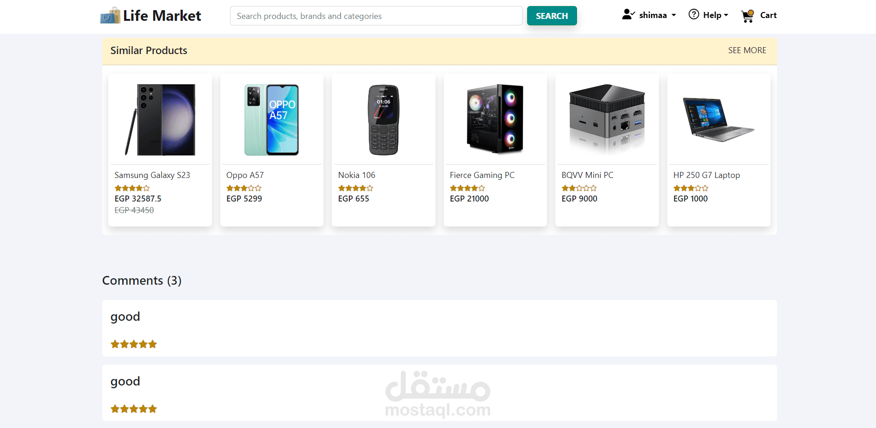The image size is (876, 428).
Task: Click the user profile icon beside shimaa
Action: coord(628,14)
